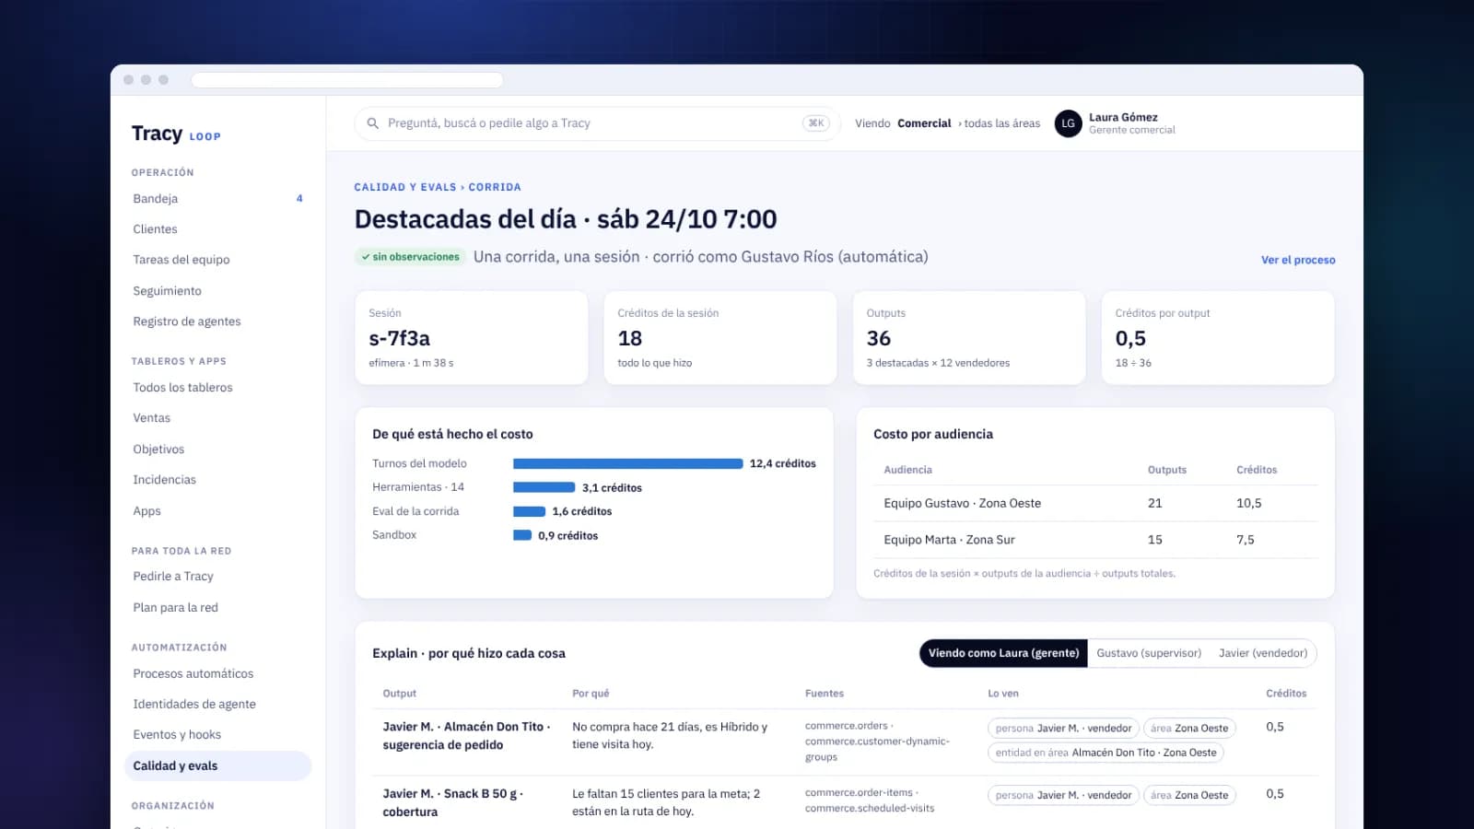1474x829 pixels.
Task: Select Ventas dashboard
Action: point(217,418)
